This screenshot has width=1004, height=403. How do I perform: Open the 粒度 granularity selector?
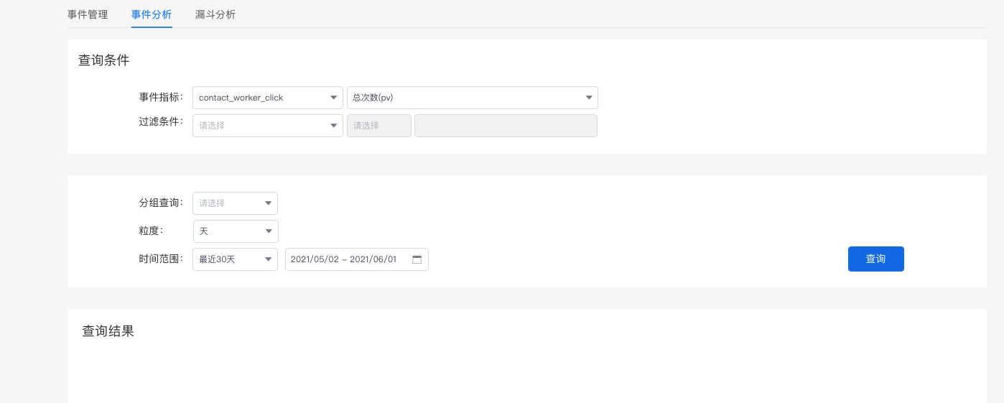pos(236,231)
